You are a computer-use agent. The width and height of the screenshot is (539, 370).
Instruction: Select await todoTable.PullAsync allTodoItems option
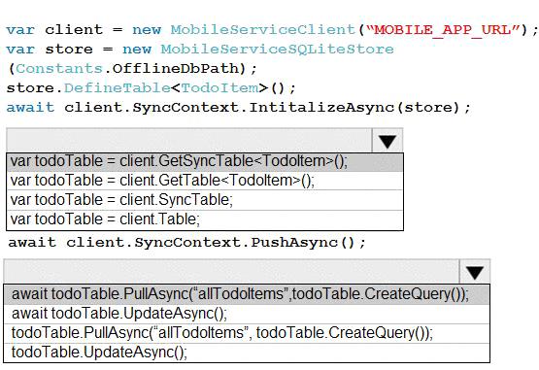click(x=247, y=294)
